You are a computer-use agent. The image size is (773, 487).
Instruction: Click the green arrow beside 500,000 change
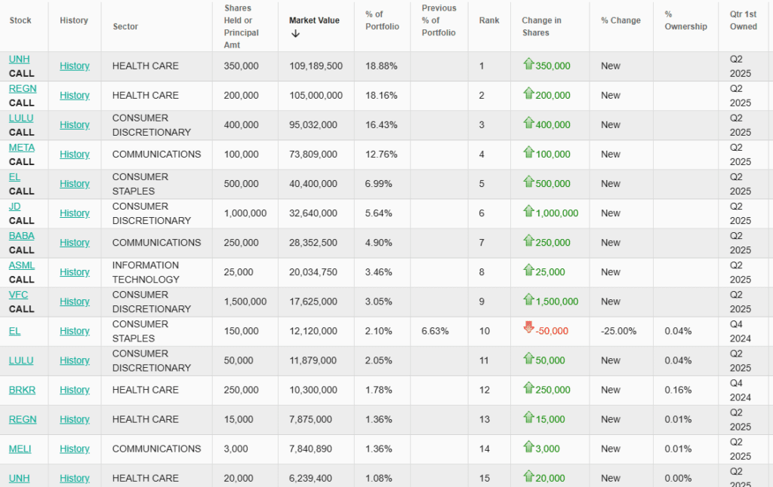(x=528, y=182)
